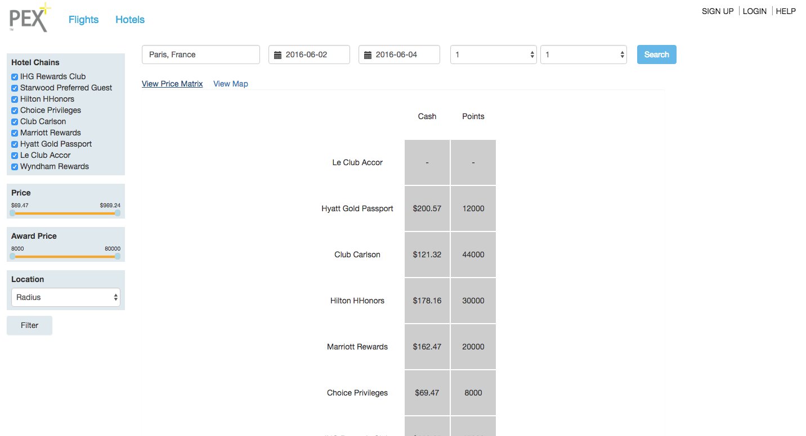Viewport: 806px width, 436px height.
Task: Click the Paris, France destination field
Action: click(200, 54)
